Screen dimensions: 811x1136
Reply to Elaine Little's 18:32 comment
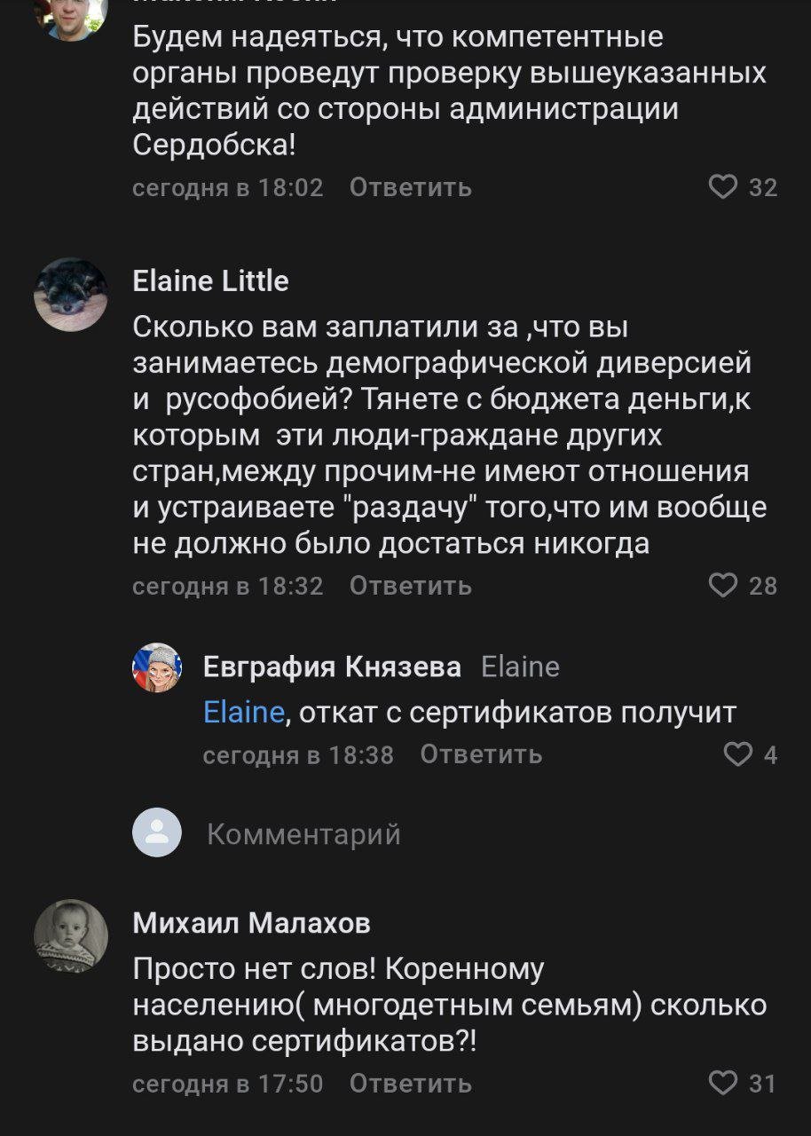pos(410,586)
